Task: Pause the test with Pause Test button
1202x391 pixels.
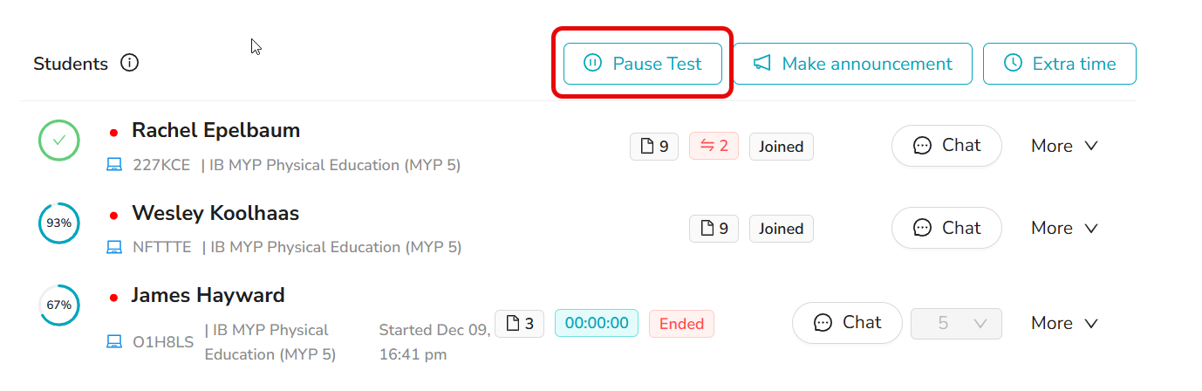Action: point(642,64)
